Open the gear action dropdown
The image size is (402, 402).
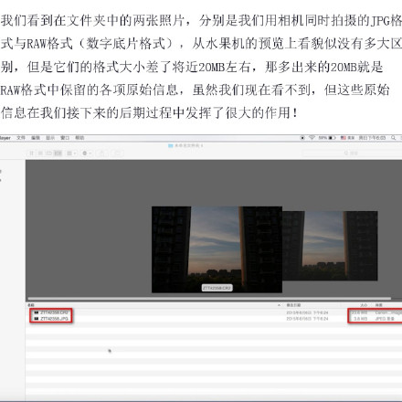(x=87, y=153)
